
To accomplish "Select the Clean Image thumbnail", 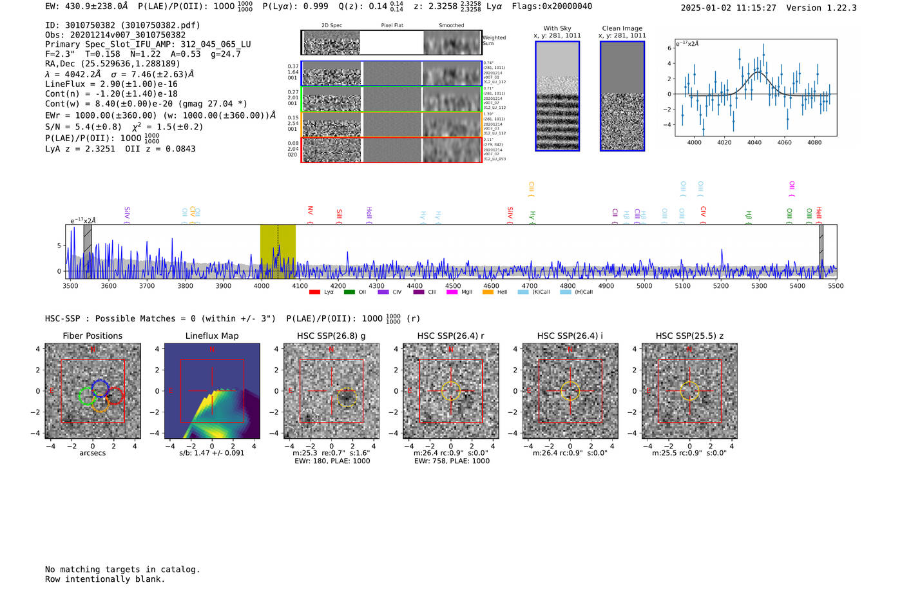I will (x=622, y=96).
